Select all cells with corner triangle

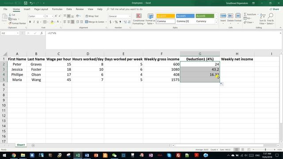point(5,54)
